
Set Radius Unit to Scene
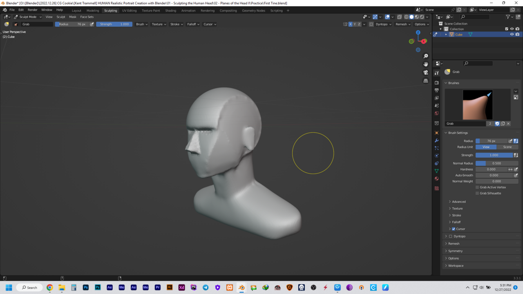(507, 147)
